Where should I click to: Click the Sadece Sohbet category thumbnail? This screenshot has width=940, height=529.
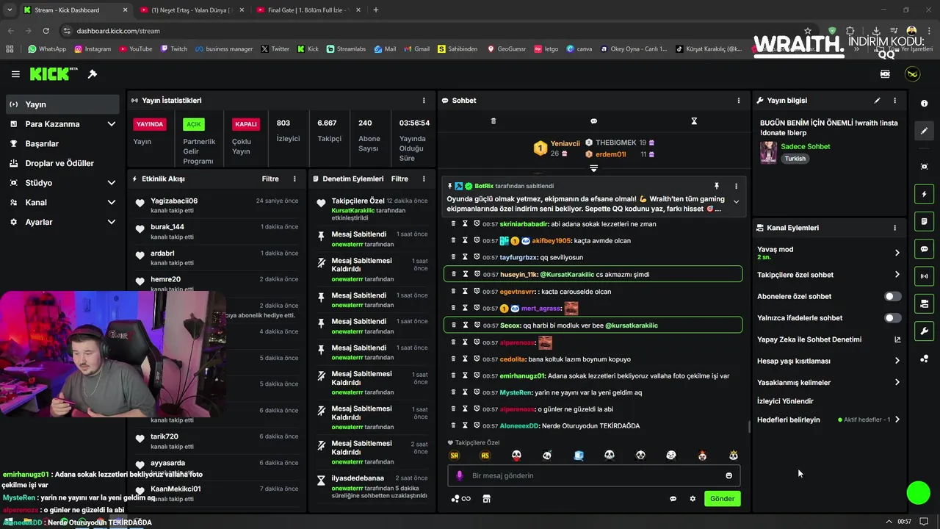coord(768,152)
